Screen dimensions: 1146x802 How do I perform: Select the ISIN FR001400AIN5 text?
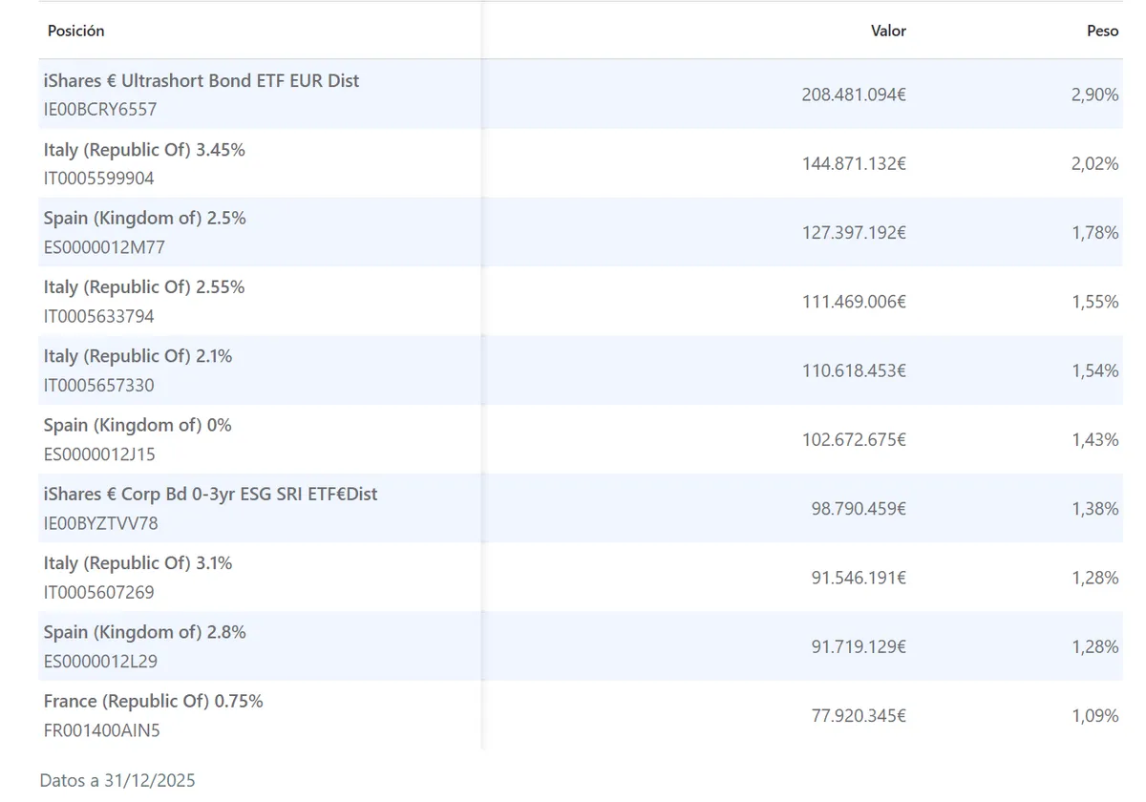pyautogui.click(x=100, y=731)
